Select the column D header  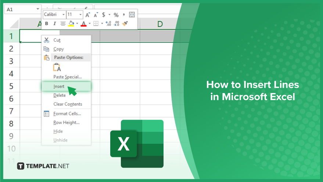[x=160, y=24]
